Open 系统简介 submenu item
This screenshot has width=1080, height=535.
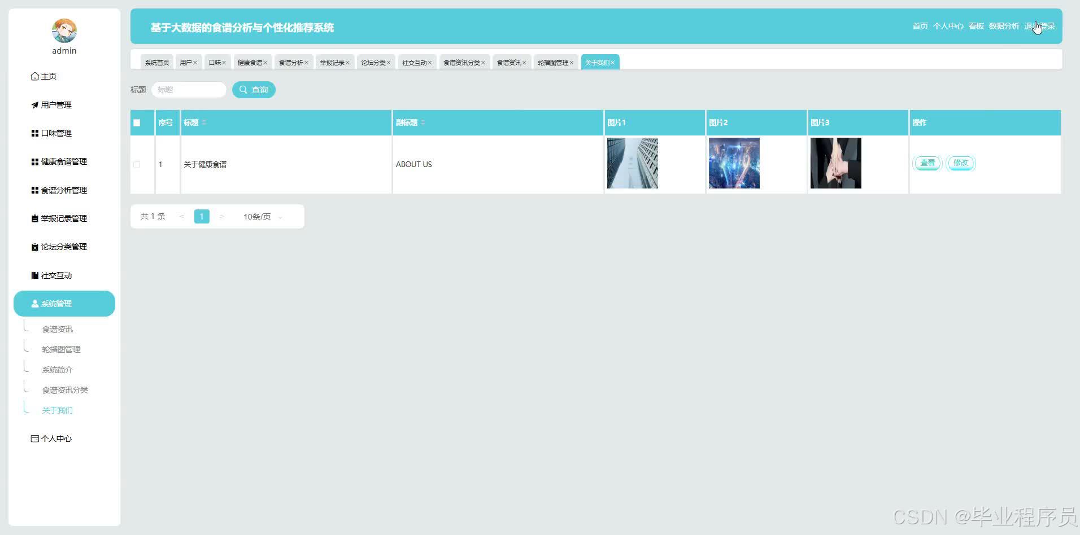click(57, 370)
